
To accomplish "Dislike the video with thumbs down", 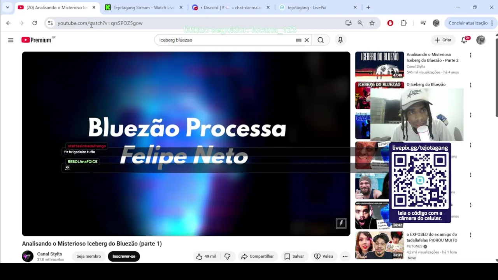I will pos(228,256).
